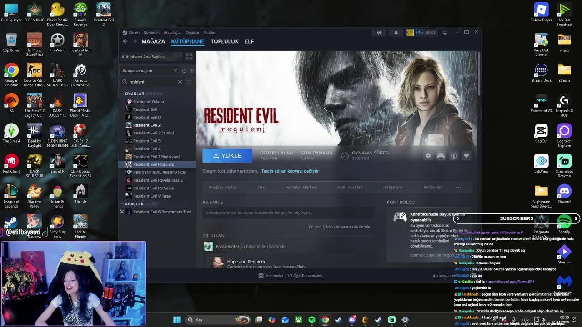The width and height of the screenshot is (582, 327).
Task: Open Steam notifications bell
Action: [396, 33]
